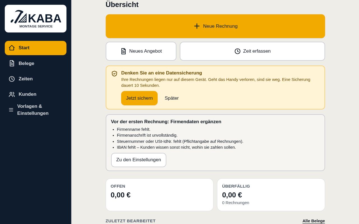Image resolution: width=359 pixels, height=224 pixels.
Task: Click the hamburger icon beside Vorlagen & Einstellungen
Action: [11, 110]
